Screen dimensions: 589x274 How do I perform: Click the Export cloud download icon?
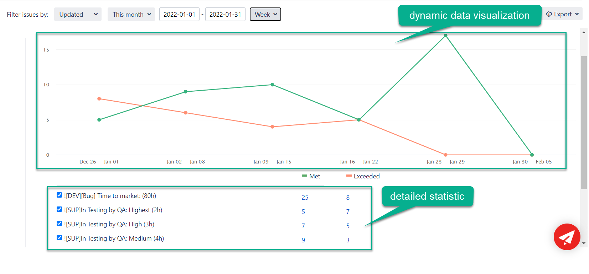click(x=549, y=14)
